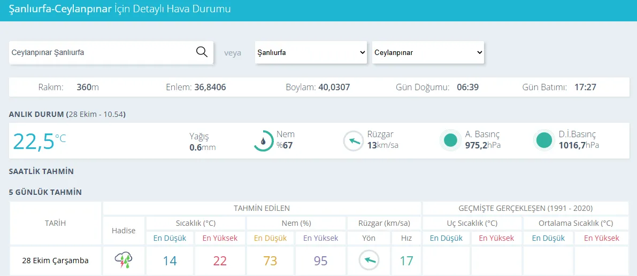The height and width of the screenshot is (276, 637).
Task: Click the 1016,7hPa pressure value
Action: (x=579, y=146)
